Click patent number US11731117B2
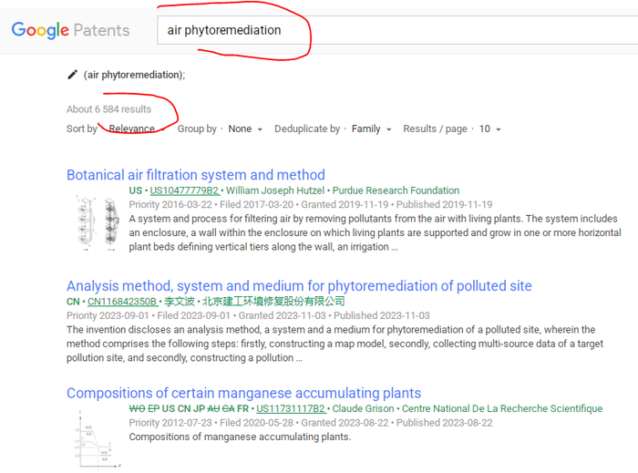 tap(291, 409)
